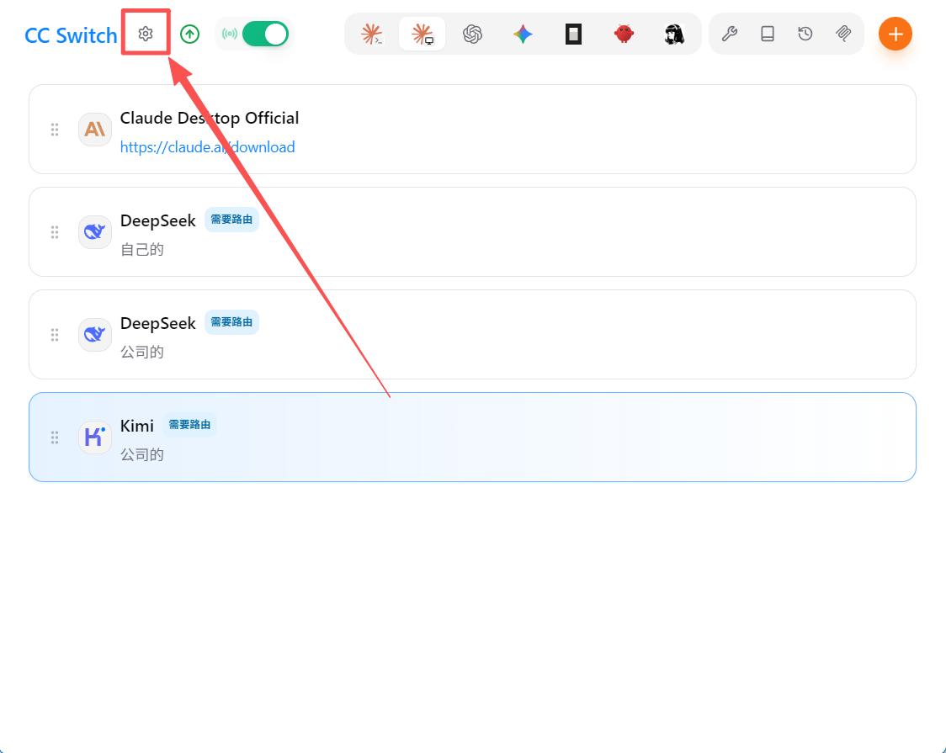Open the red creature app tab
946x753 pixels.
coord(624,34)
